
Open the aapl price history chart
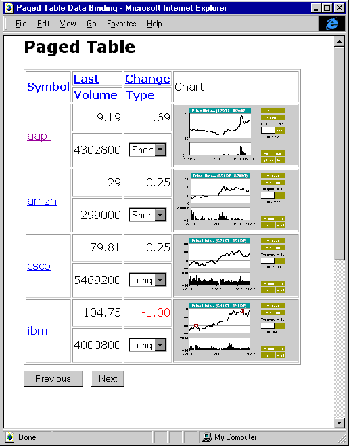(236, 136)
